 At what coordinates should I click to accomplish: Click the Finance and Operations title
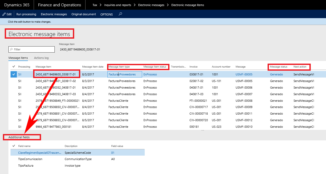59,5
